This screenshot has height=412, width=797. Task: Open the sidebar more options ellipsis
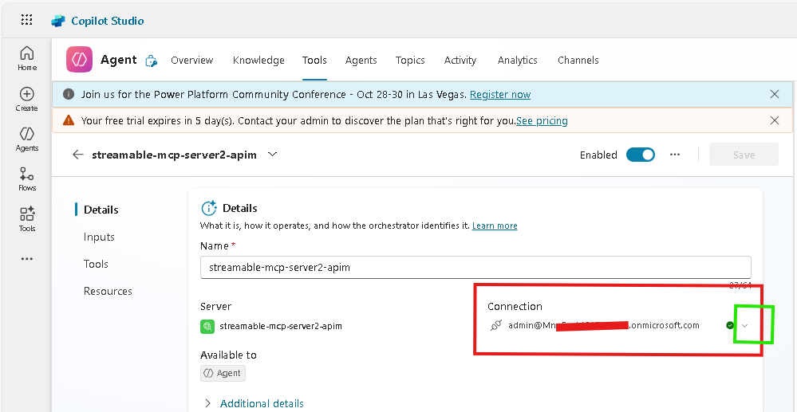click(x=27, y=259)
